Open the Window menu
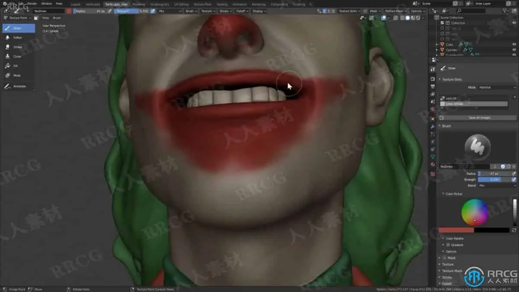This screenshot has width=519, height=292. tap(46, 3)
